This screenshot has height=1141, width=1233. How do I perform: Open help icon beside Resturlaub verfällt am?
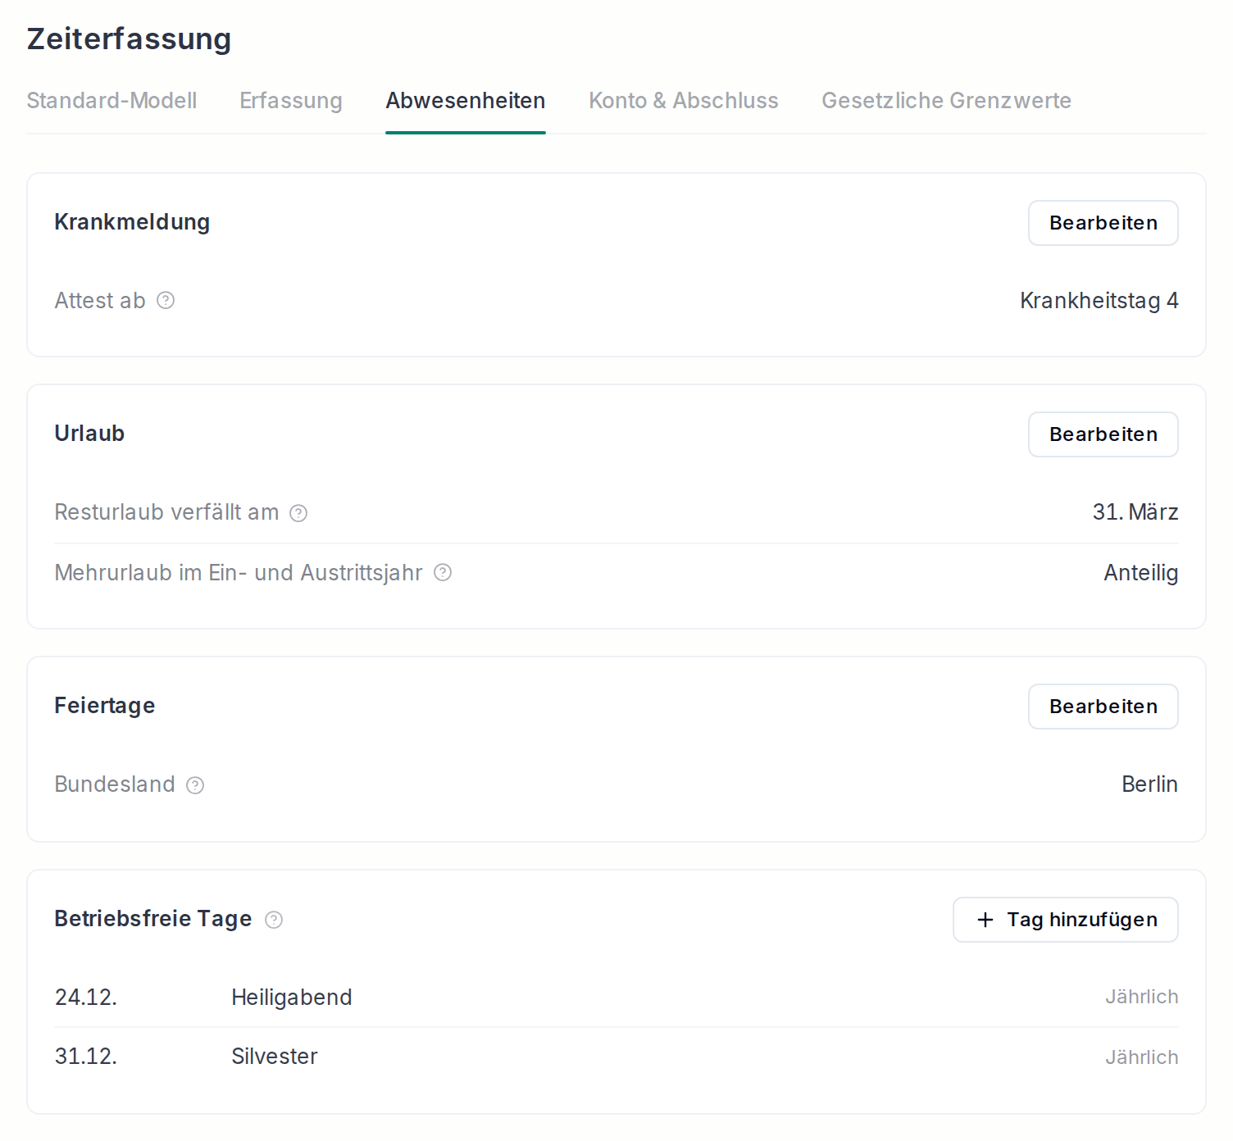pyautogui.click(x=298, y=513)
